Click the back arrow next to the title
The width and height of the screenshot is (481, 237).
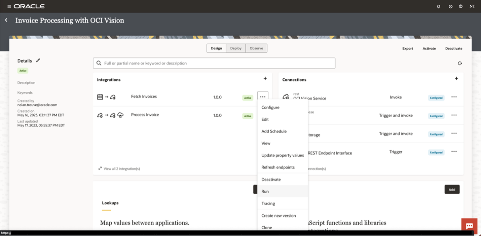[x=6, y=20]
